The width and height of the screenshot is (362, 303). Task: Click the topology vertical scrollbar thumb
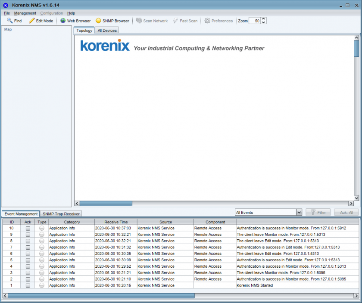(x=356, y=49)
